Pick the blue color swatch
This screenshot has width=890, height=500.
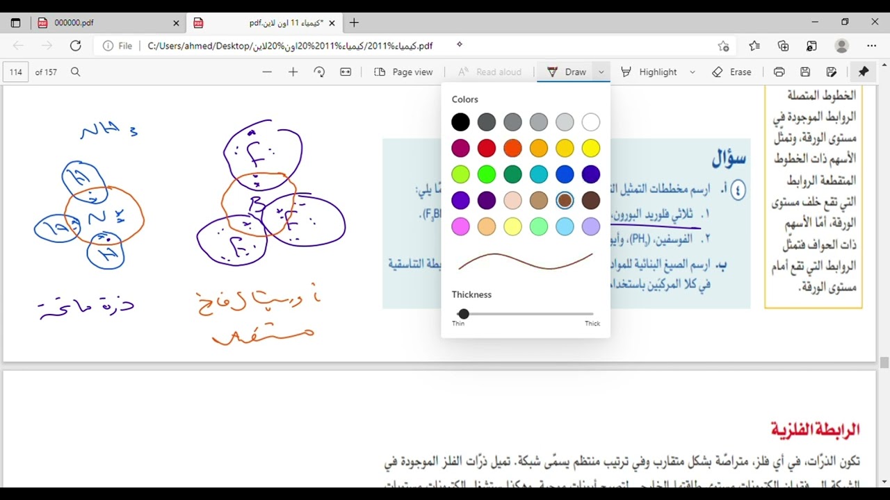[565, 174]
